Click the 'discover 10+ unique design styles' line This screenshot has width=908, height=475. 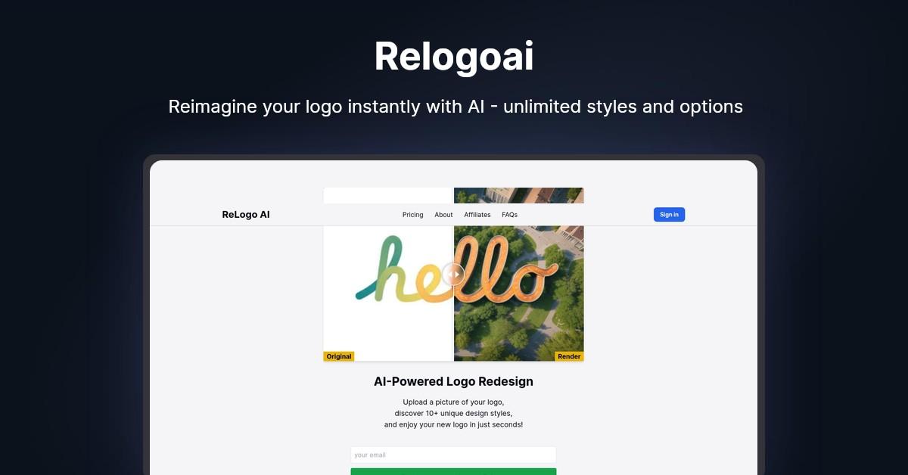click(453, 414)
